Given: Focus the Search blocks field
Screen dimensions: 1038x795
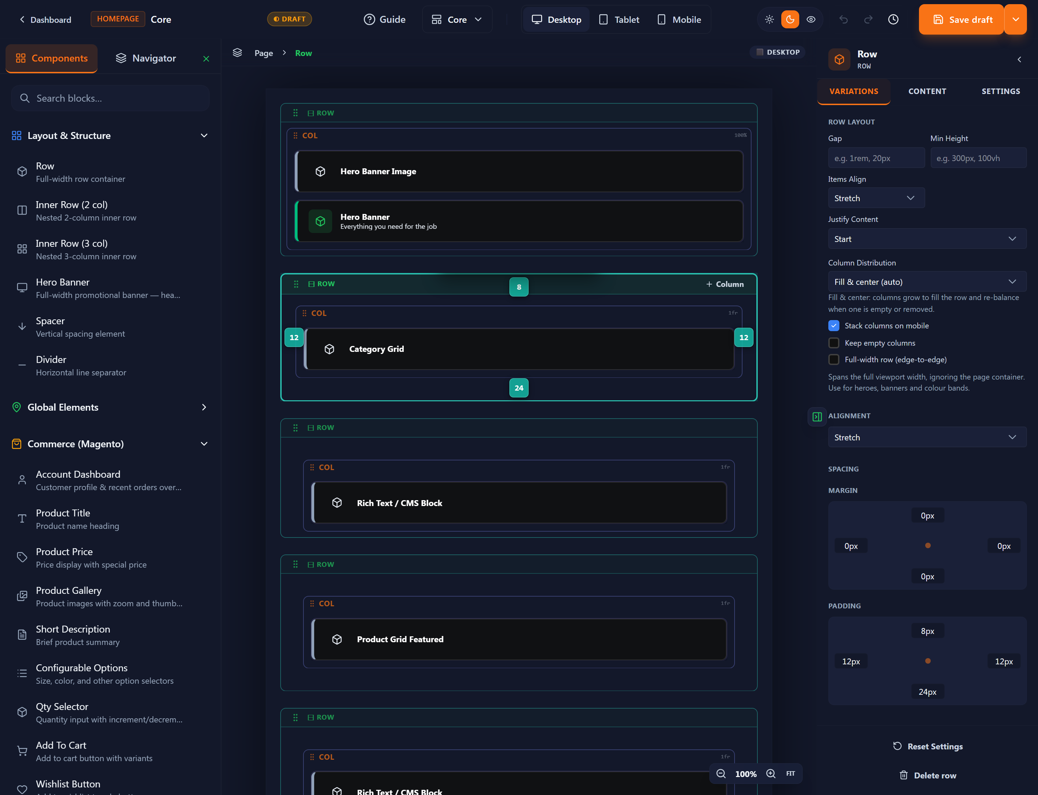Looking at the screenshot, I should coord(110,98).
